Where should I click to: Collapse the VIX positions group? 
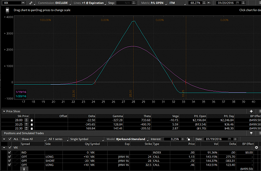tap(4, 148)
